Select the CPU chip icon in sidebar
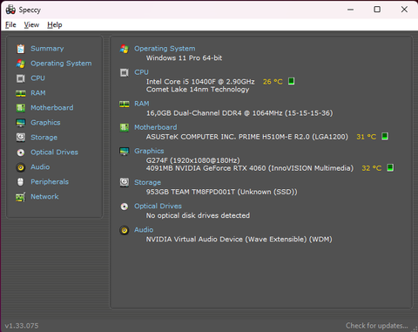The width and height of the screenshot is (418, 332). pyautogui.click(x=21, y=78)
